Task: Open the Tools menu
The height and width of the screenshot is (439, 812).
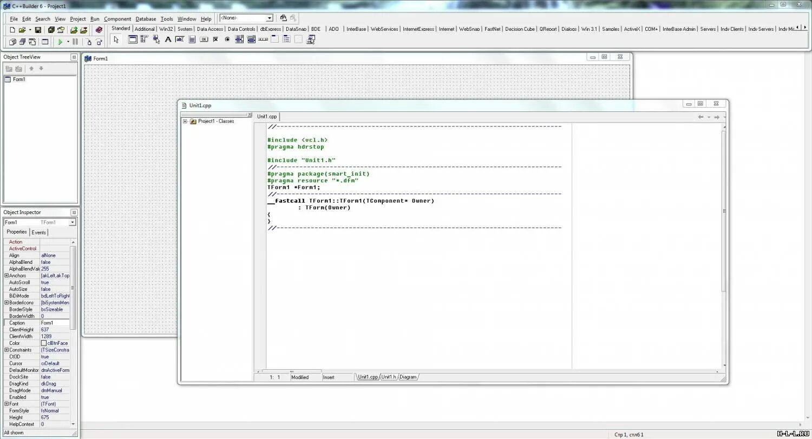Action: (167, 19)
